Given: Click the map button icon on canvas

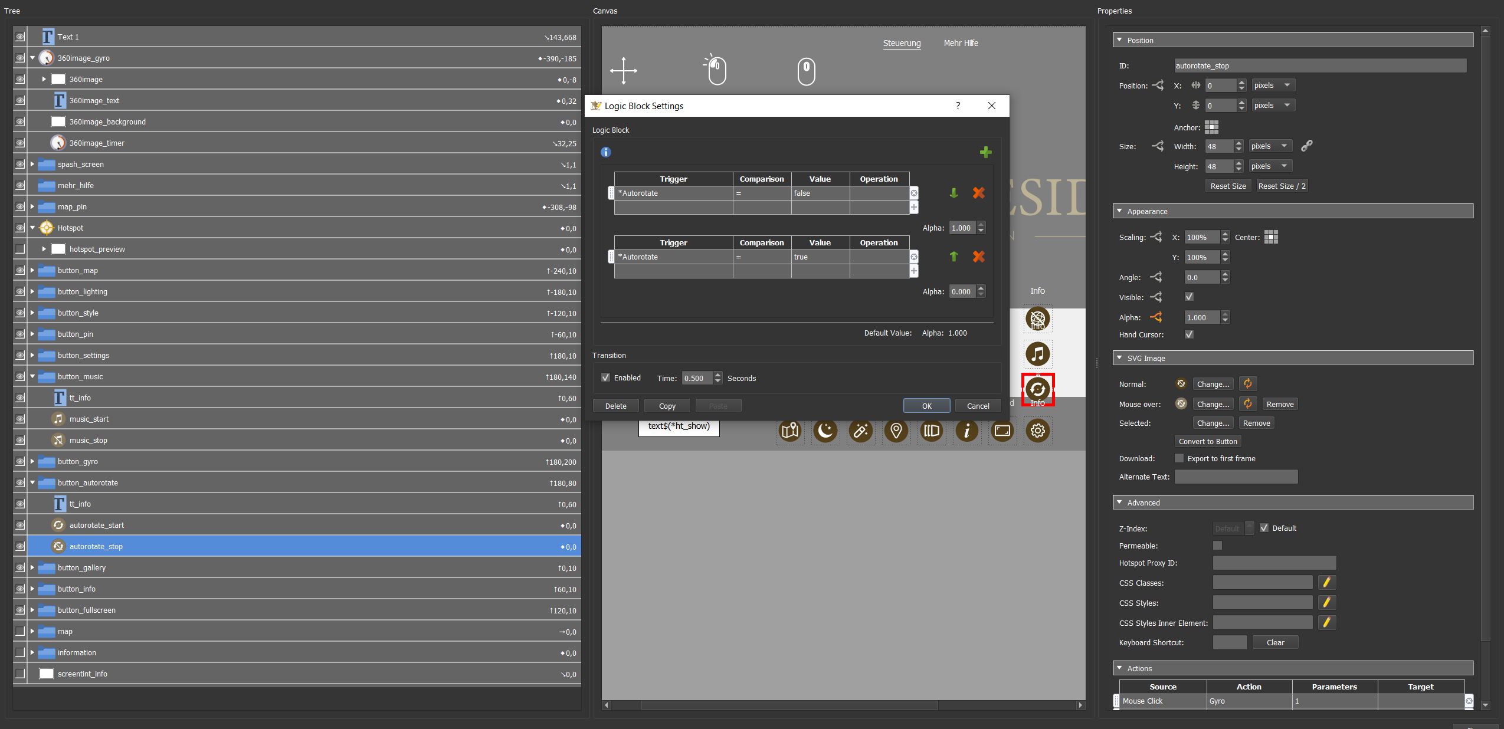Looking at the screenshot, I should pos(790,431).
